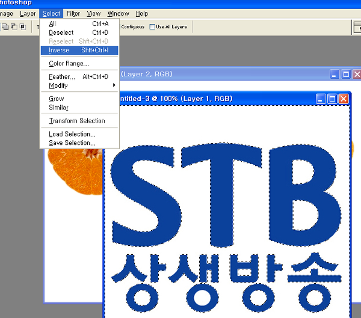361x318 pixels.
Task: Choose All from the Select menu
Action: pos(79,23)
